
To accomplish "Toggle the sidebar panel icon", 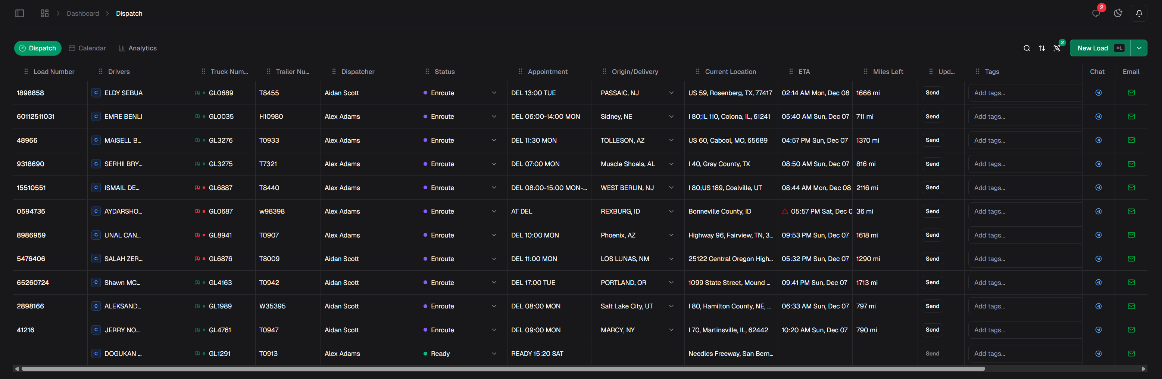I will (x=19, y=13).
